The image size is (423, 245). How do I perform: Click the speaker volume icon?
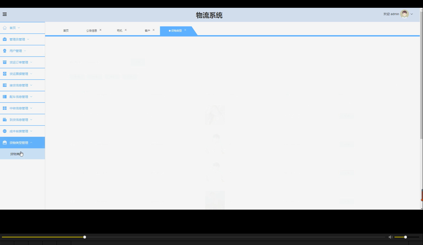tap(390, 237)
